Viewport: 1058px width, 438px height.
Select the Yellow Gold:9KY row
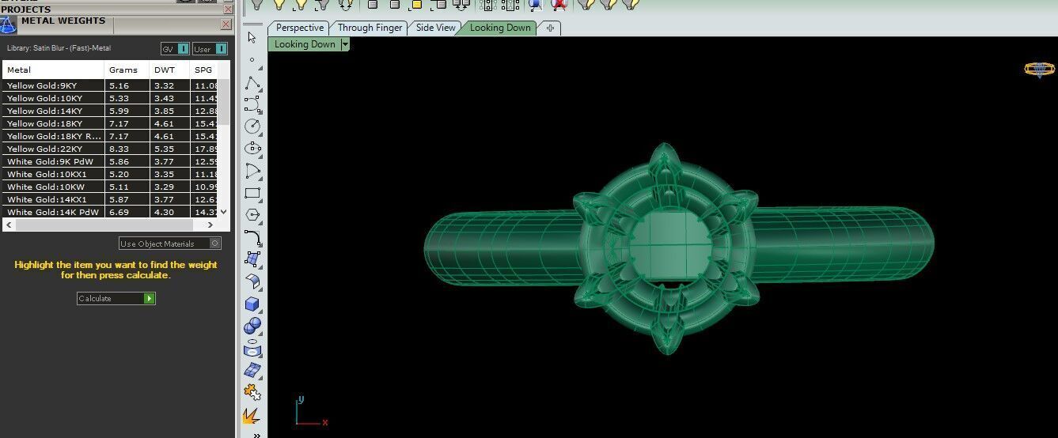click(x=110, y=85)
